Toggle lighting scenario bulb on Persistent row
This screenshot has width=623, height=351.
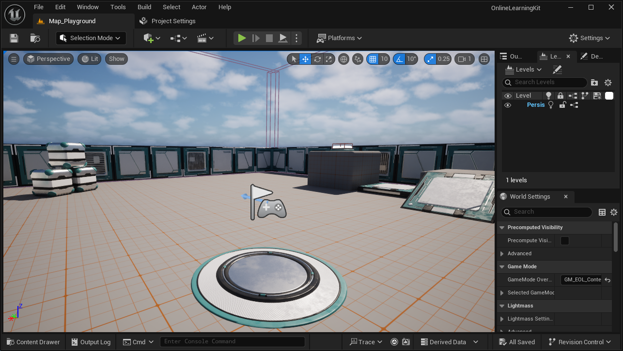click(x=551, y=105)
